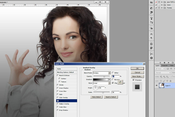This screenshot has width=175, height=117.
Task: Enable the Bevel & Emboss checkbox
Action: pos(58,75)
